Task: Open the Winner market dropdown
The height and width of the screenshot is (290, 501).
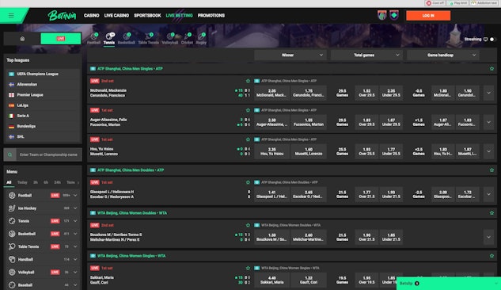Action: [290, 55]
